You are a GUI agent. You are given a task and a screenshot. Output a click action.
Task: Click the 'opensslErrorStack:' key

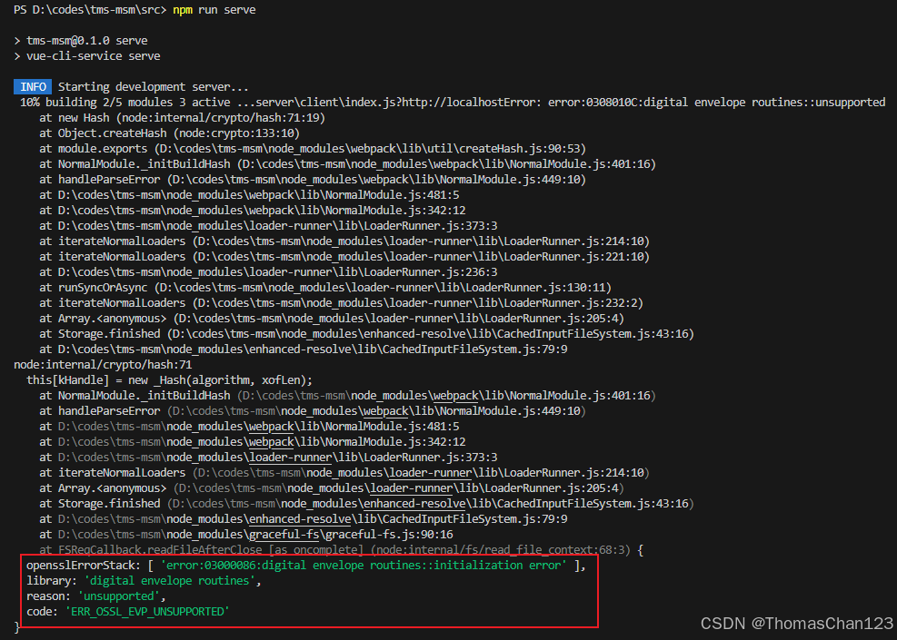[x=84, y=566]
